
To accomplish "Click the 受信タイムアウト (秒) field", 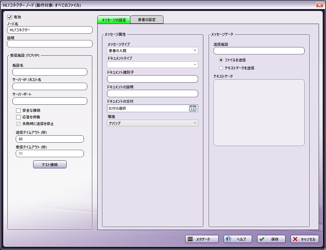I will pyautogui.click(x=50, y=153).
